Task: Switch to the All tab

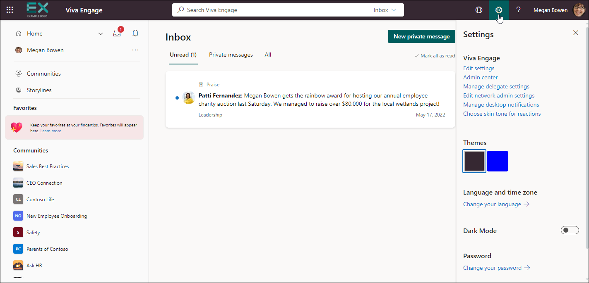Action: coord(268,55)
